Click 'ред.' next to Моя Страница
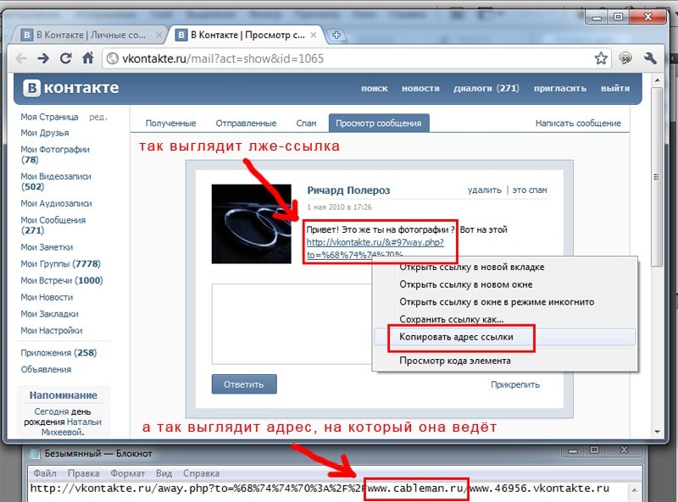 click(x=98, y=117)
